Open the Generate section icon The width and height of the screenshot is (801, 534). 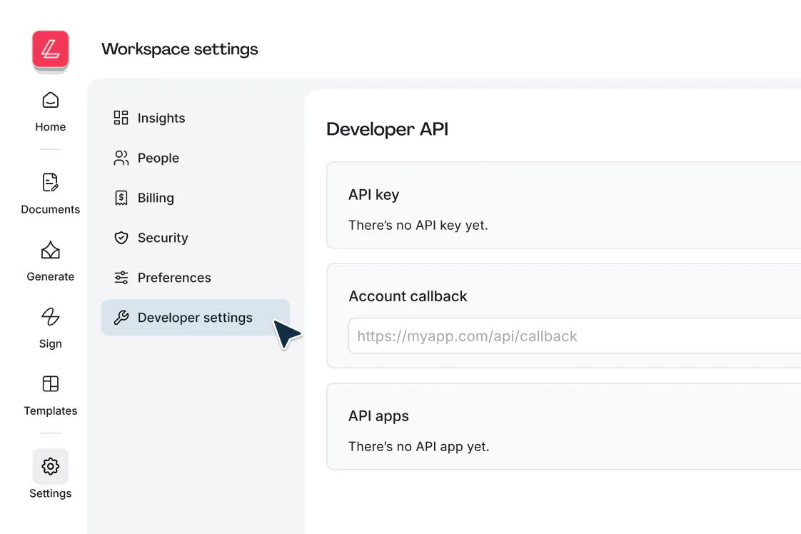(51, 250)
